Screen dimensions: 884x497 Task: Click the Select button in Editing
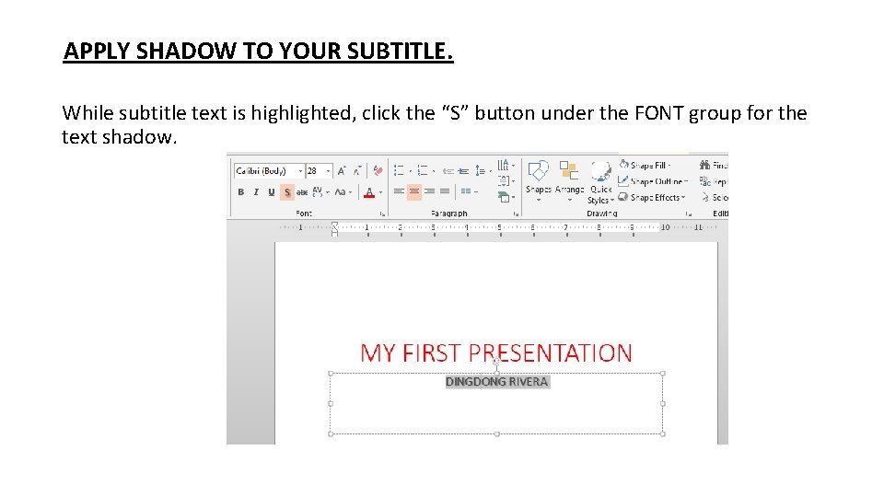click(715, 197)
